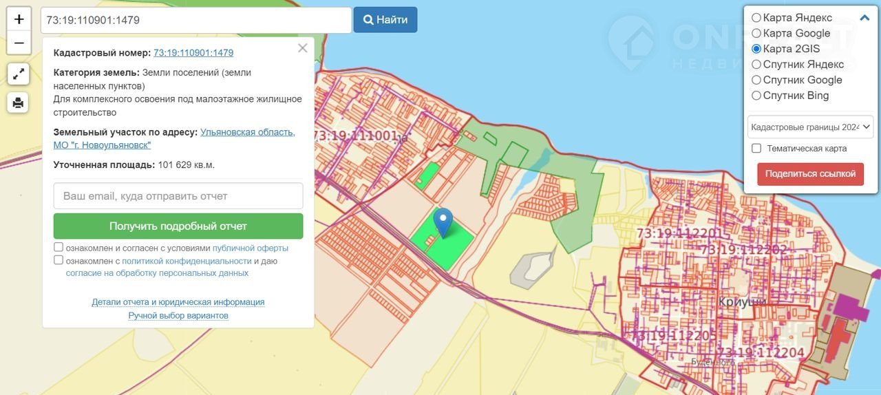Screen dimensions: 881x395
Task: Click the email input field
Action: pos(178,196)
